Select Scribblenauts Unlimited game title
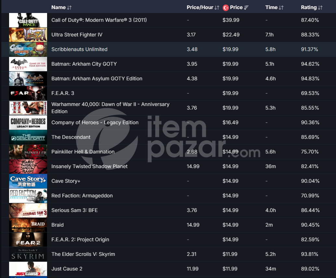Image resolution: width=336 pixels, height=278 pixels. point(79,49)
